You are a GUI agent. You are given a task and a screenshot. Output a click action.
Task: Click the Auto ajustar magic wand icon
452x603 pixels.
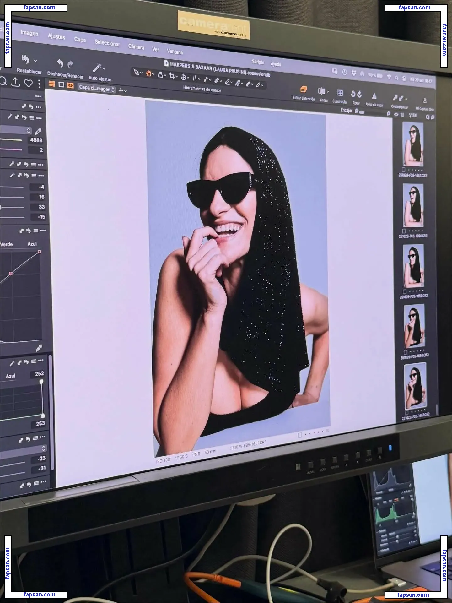click(97, 68)
